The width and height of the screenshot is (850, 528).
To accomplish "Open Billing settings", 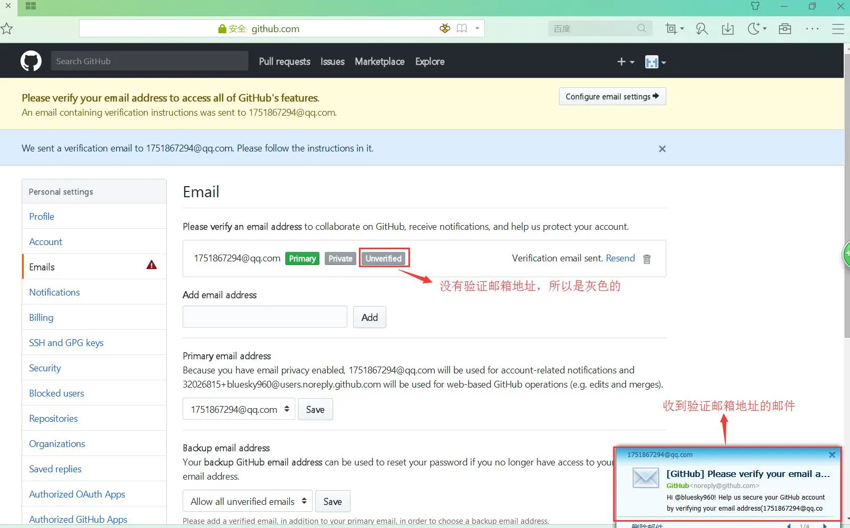I will [94, 318].
